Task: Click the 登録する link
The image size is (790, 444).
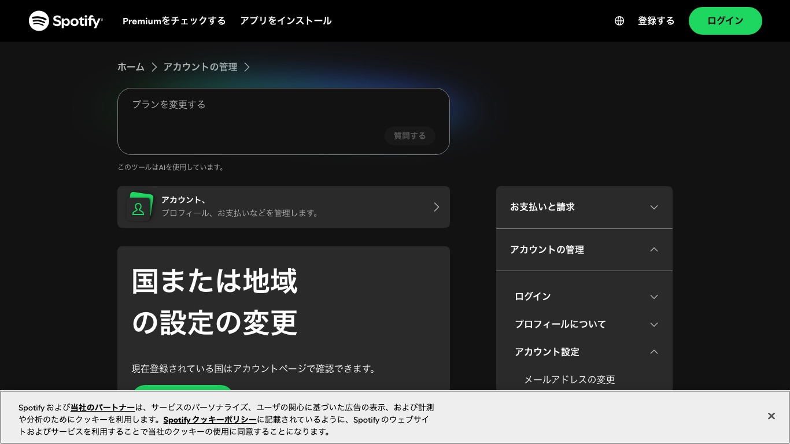Action: coord(656,21)
